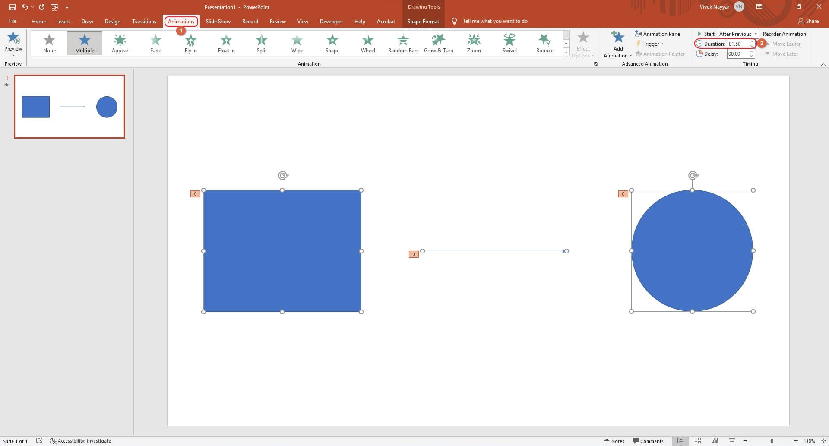The width and height of the screenshot is (829, 446).
Task: Switch to the Insert tab
Action: coord(63,21)
